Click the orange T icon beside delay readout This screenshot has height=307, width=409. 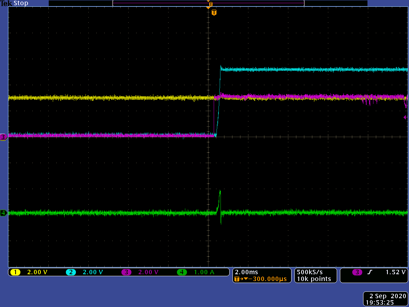pyautogui.click(x=237, y=279)
